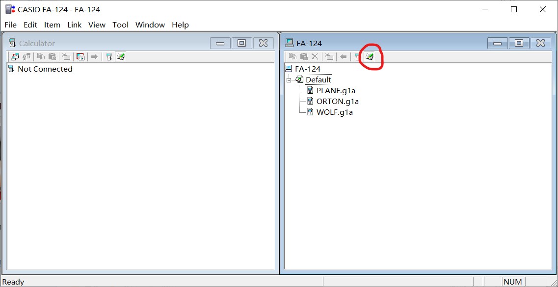Image resolution: width=558 pixels, height=287 pixels.
Task: Open the Item menu
Action: click(x=52, y=25)
